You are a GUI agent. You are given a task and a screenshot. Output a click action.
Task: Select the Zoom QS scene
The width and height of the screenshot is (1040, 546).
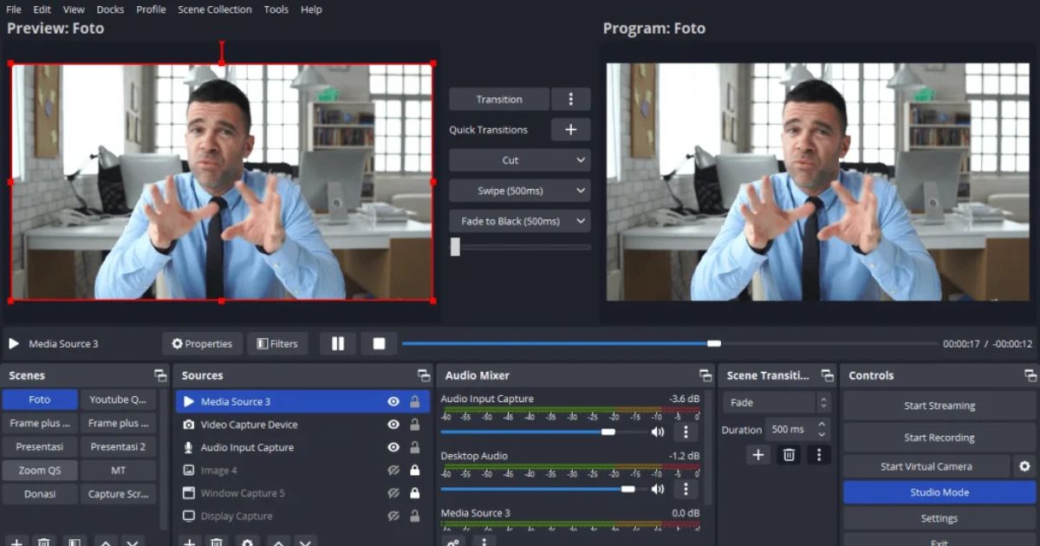point(40,471)
